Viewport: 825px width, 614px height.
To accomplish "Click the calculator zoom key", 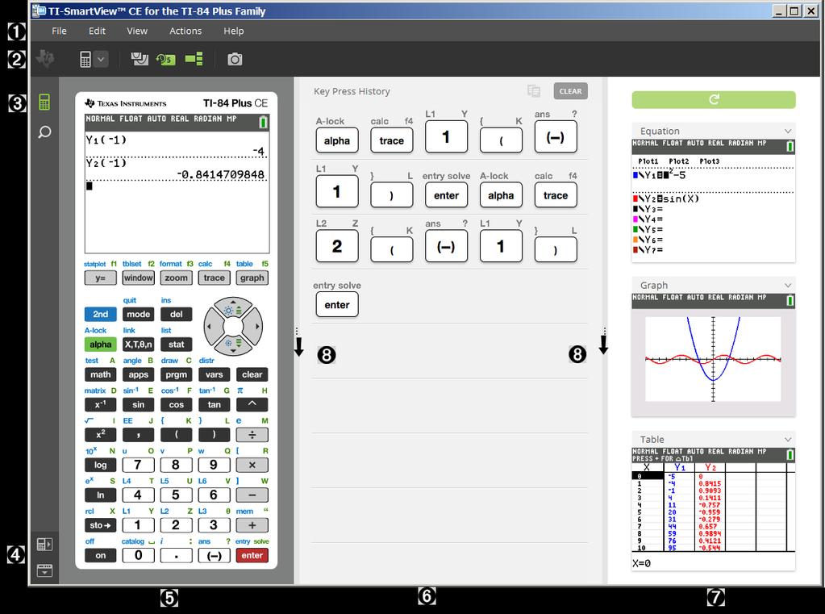I will [177, 278].
